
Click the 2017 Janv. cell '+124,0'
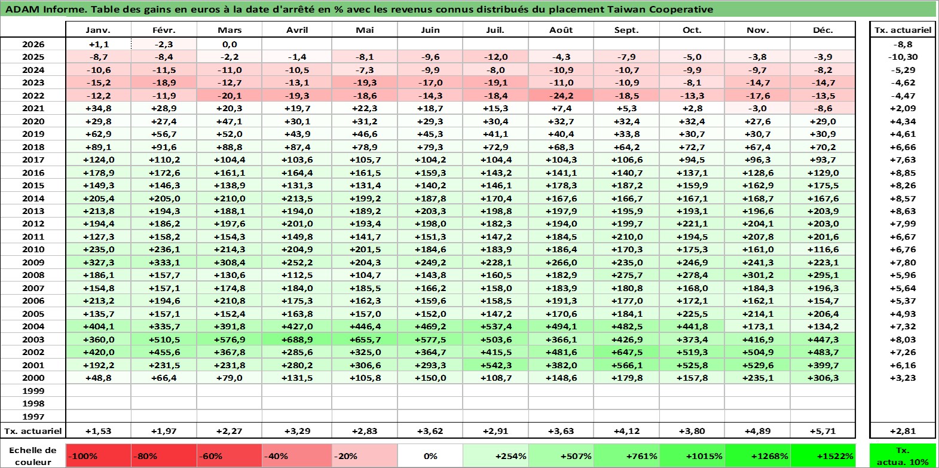click(x=98, y=160)
